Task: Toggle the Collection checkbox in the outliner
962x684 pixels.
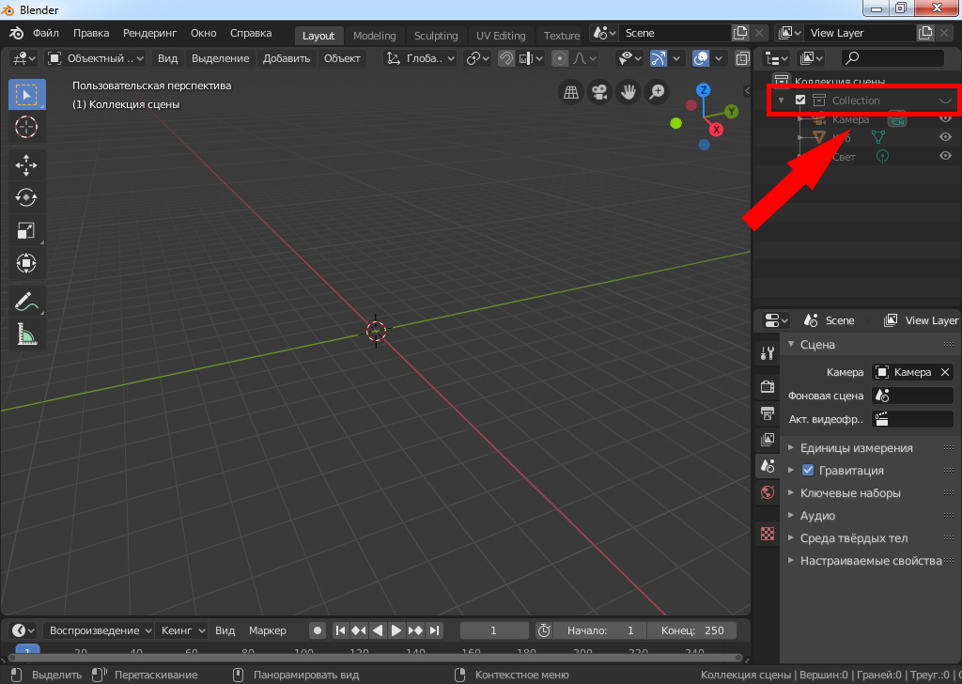Action: [800, 101]
